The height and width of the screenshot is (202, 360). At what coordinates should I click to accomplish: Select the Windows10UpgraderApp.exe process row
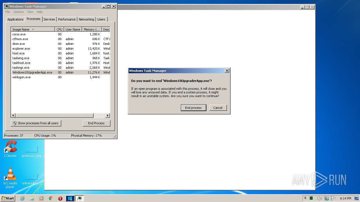(x=60, y=72)
